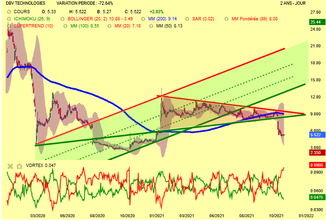Screen dimensions: 326x220
Task: Click the 21.00 price axis label
Action: tap(316, 46)
